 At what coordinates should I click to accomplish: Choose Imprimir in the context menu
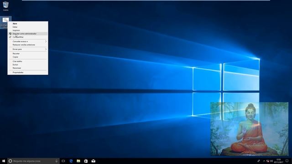click(x=27, y=31)
